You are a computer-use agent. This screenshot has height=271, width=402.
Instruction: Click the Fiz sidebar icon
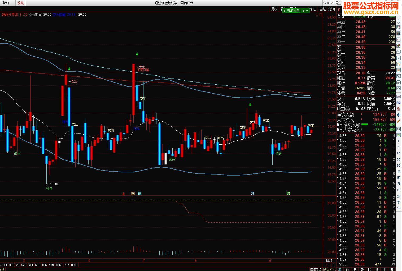(x=399, y=76)
